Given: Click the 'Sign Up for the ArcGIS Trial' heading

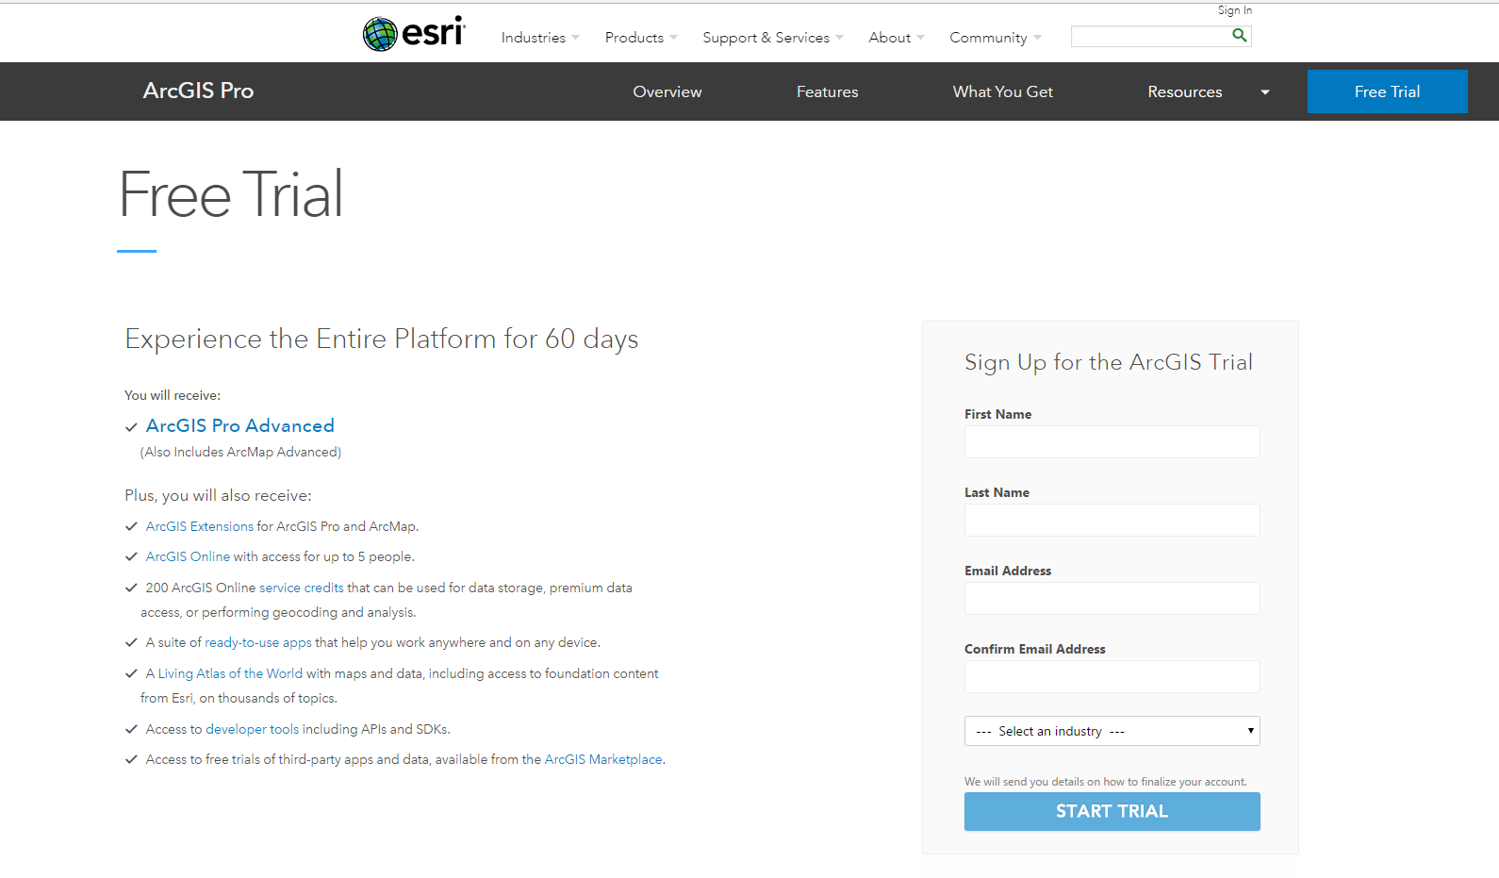Looking at the screenshot, I should pos(1109,362).
